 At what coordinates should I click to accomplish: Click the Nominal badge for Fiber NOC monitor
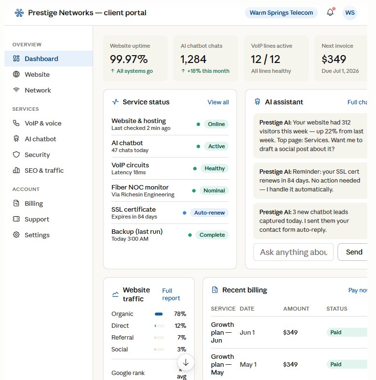click(214, 190)
